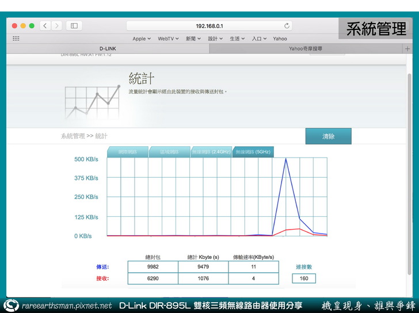Open the 設計 bookmarks dropdown
The image size is (419, 313).
[215, 39]
